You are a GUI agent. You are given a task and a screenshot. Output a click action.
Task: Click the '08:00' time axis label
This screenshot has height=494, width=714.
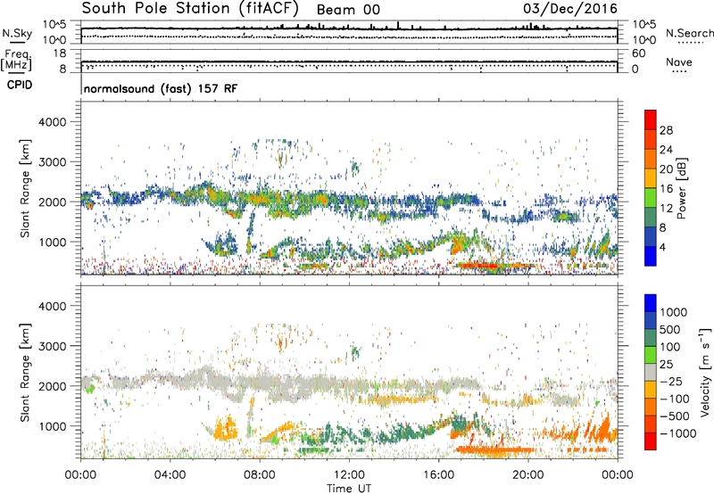pos(260,475)
